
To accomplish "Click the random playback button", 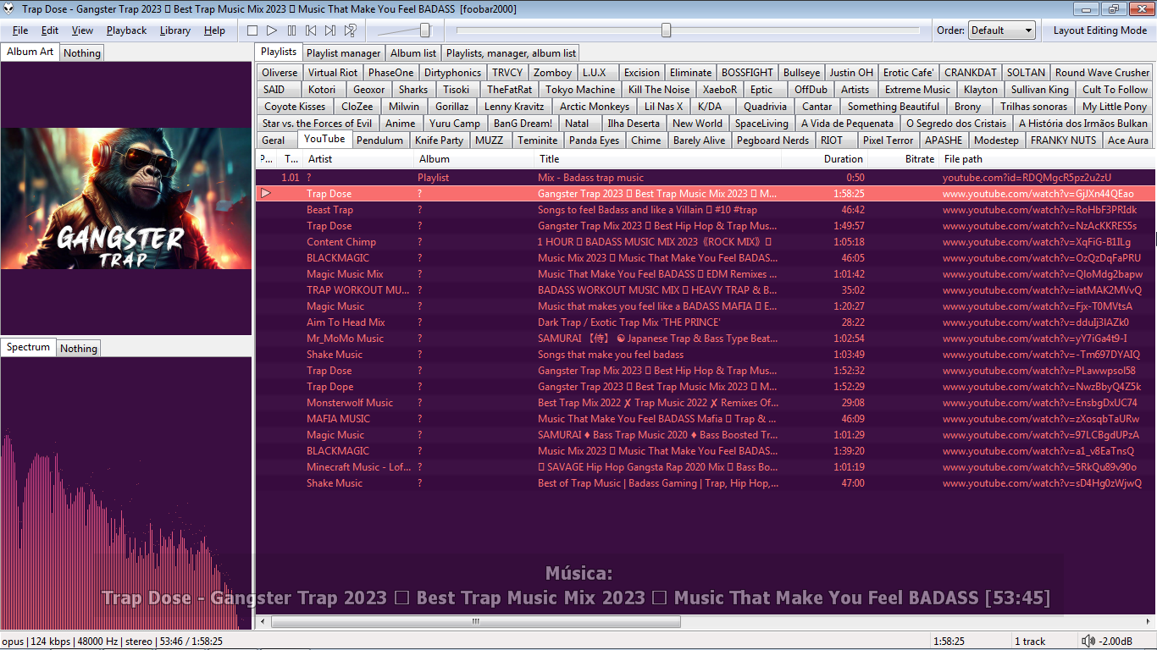I will click(x=350, y=30).
